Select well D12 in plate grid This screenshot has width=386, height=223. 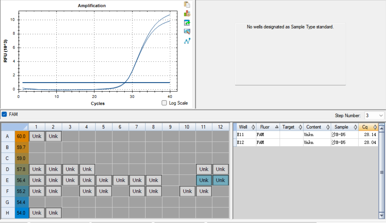(x=220, y=169)
